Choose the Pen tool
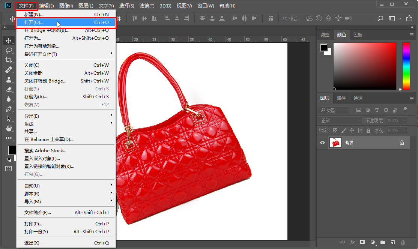This screenshot has width=418, height=249. click(9, 109)
